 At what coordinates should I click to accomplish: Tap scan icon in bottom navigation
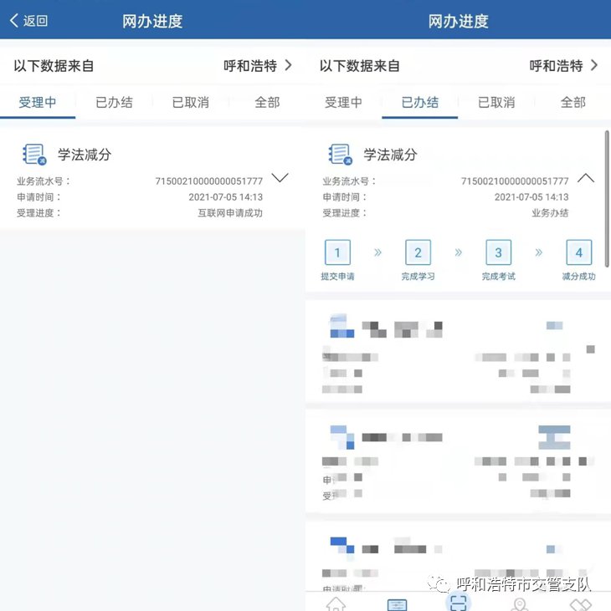(458, 602)
